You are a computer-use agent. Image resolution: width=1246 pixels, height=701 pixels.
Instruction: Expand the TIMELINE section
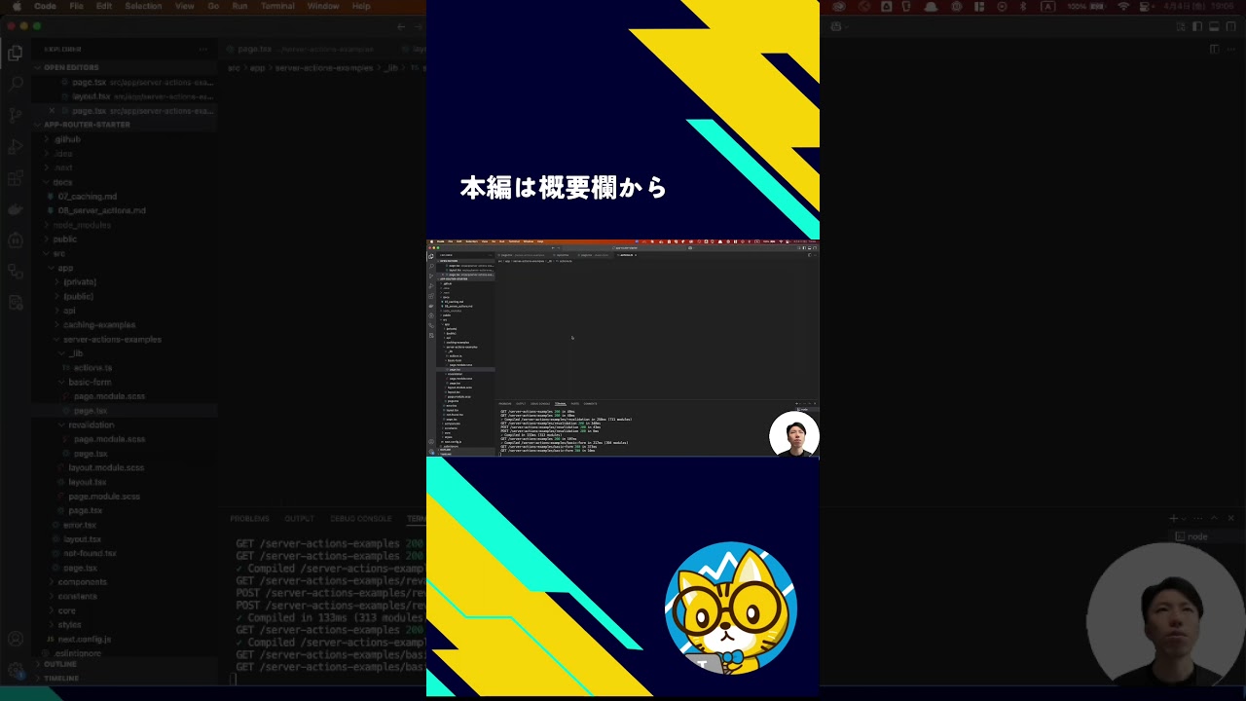pyautogui.click(x=125, y=678)
